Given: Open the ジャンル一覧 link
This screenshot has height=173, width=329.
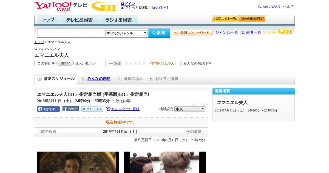Looking at the screenshot, I should click(x=227, y=32).
